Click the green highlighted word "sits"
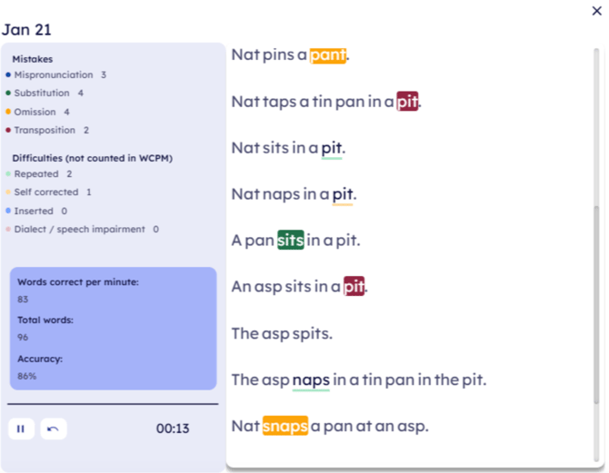This screenshot has width=609, height=473. click(290, 241)
